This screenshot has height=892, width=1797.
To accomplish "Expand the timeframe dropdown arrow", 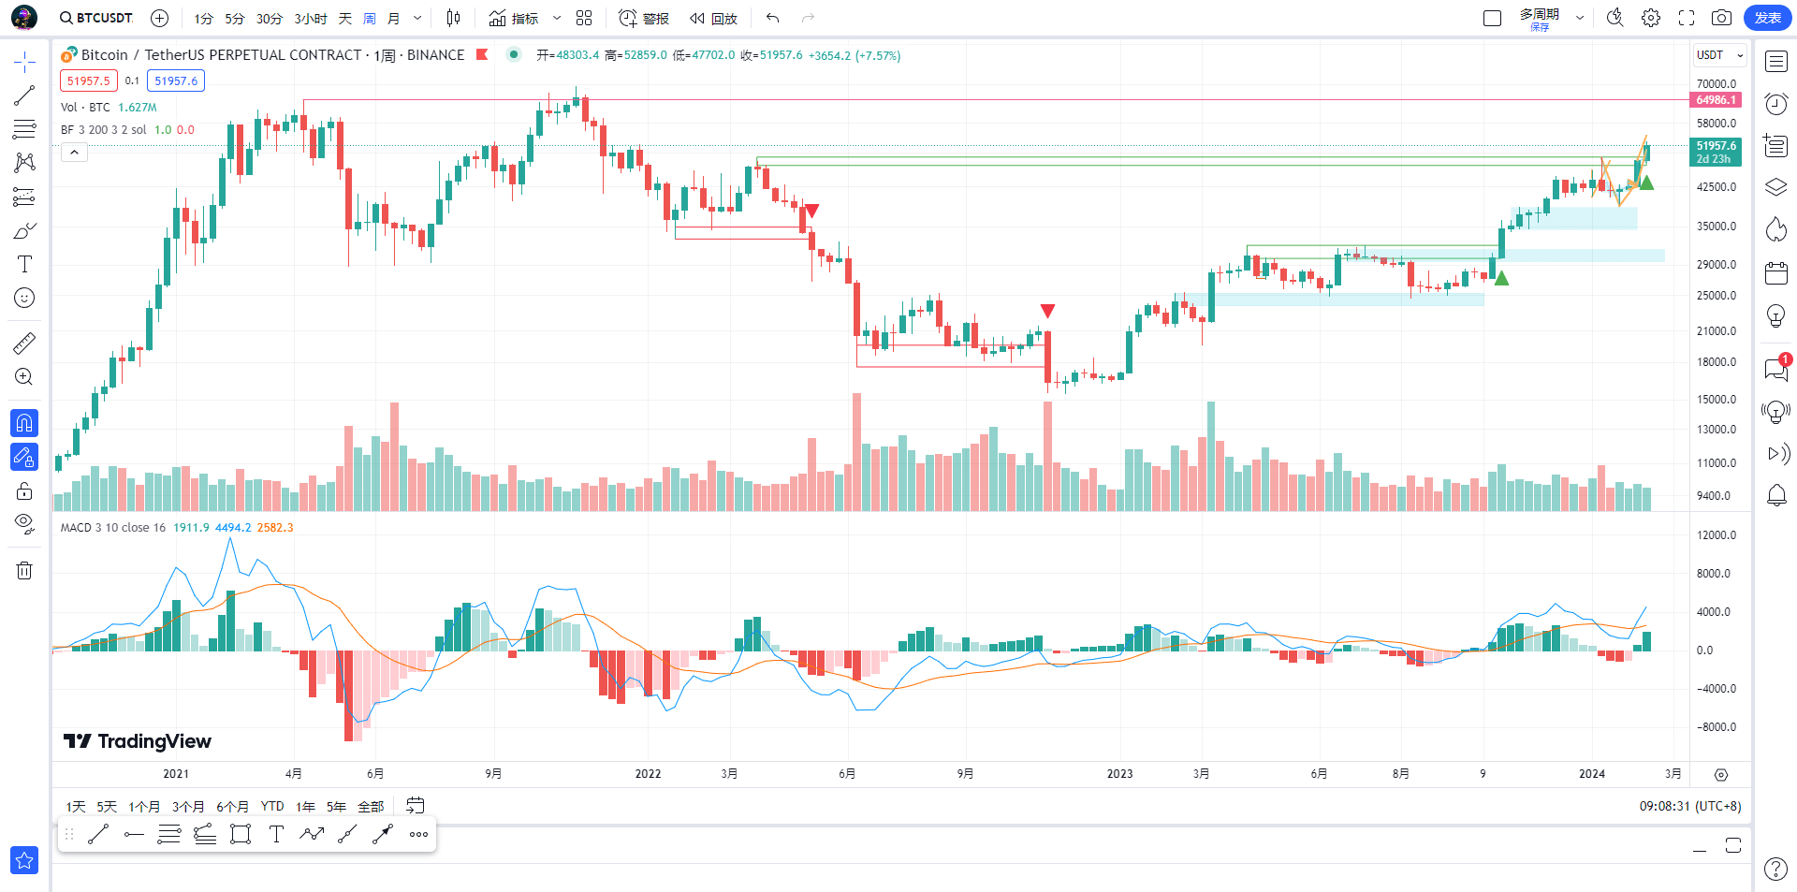I will tap(417, 18).
